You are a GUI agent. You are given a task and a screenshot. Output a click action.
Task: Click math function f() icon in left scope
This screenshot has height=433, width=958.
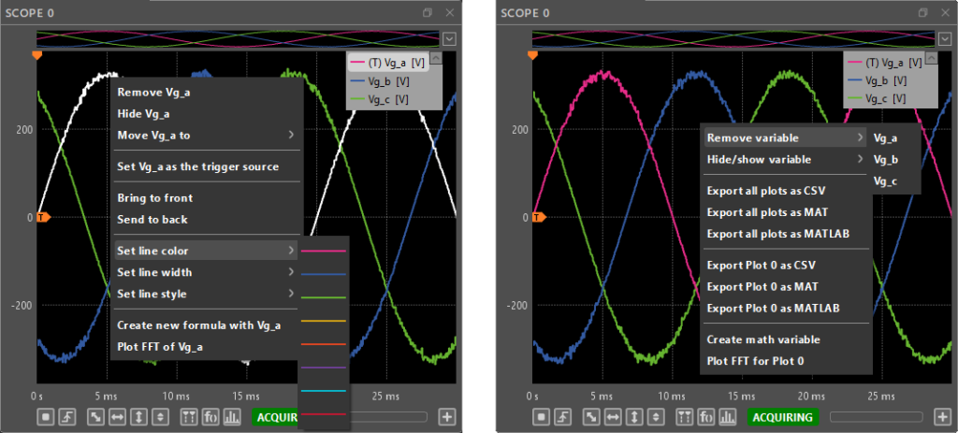coord(210,417)
